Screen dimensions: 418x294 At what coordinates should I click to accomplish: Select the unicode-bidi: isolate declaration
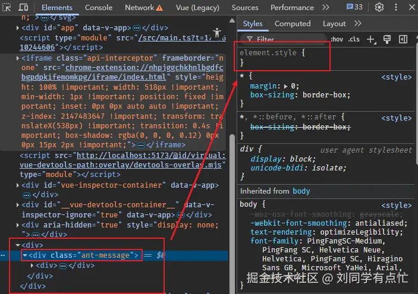point(298,168)
